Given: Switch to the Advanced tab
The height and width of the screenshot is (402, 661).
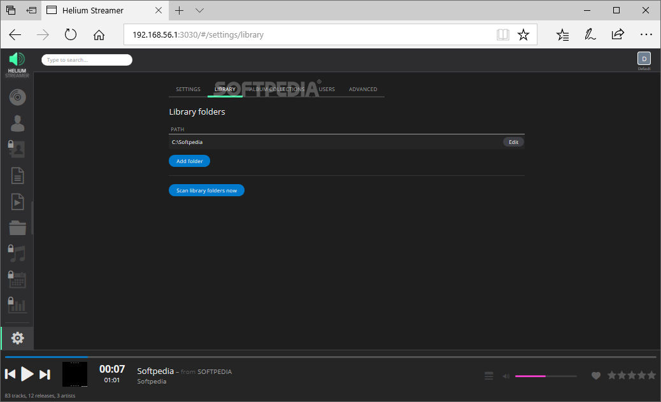Looking at the screenshot, I should tap(363, 89).
